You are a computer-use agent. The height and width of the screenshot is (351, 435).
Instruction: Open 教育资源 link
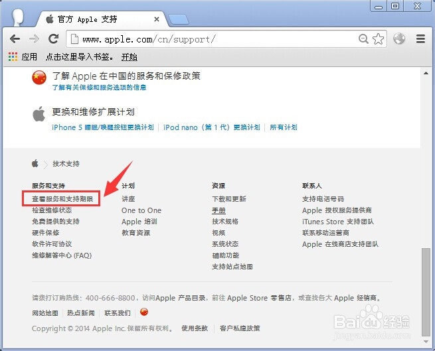pyautogui.click(x=136, y=233)
